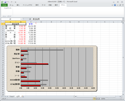Select cell with value 18.751 秒

pyautogui.click(x=21, y=33)
